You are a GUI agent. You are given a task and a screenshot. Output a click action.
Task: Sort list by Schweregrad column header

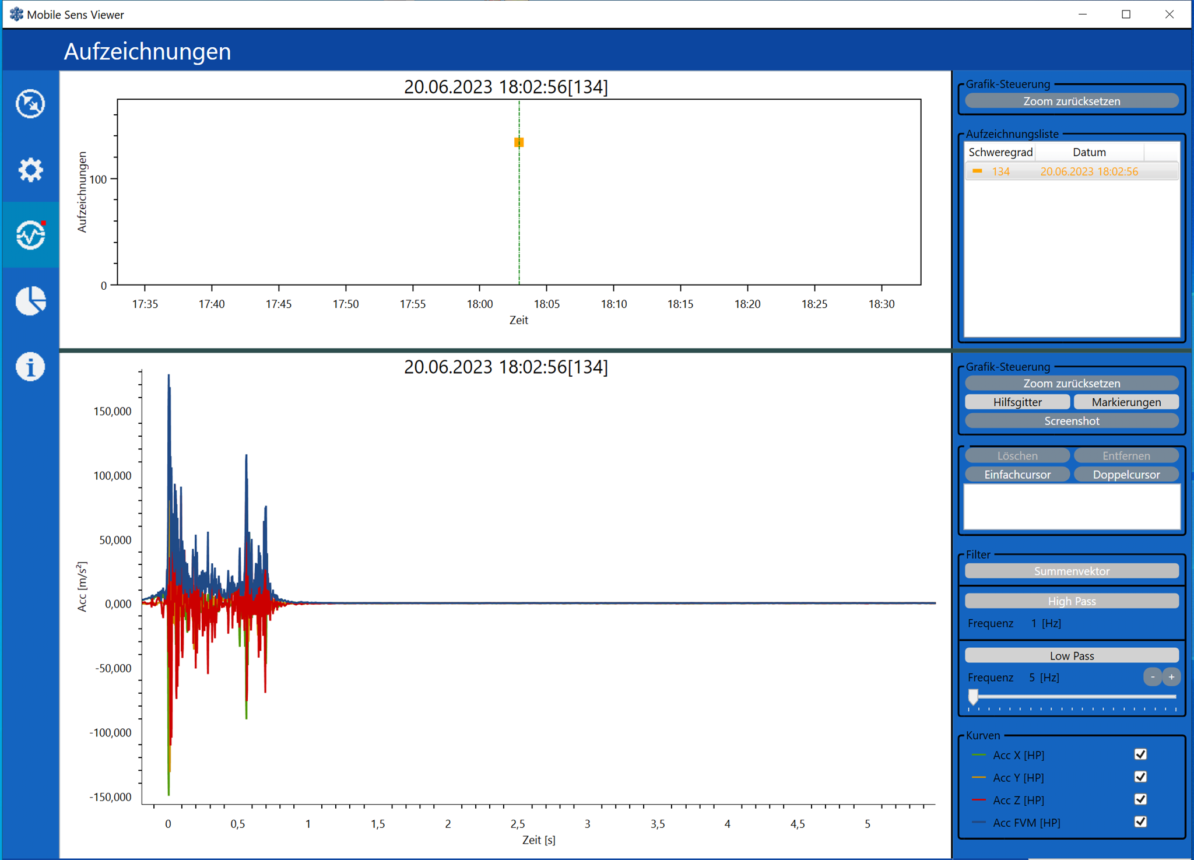pos(1000,152)
